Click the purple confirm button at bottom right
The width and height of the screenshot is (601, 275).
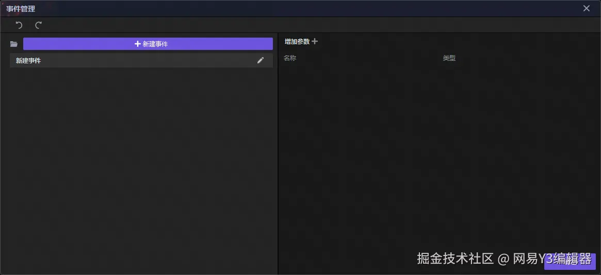570,262
